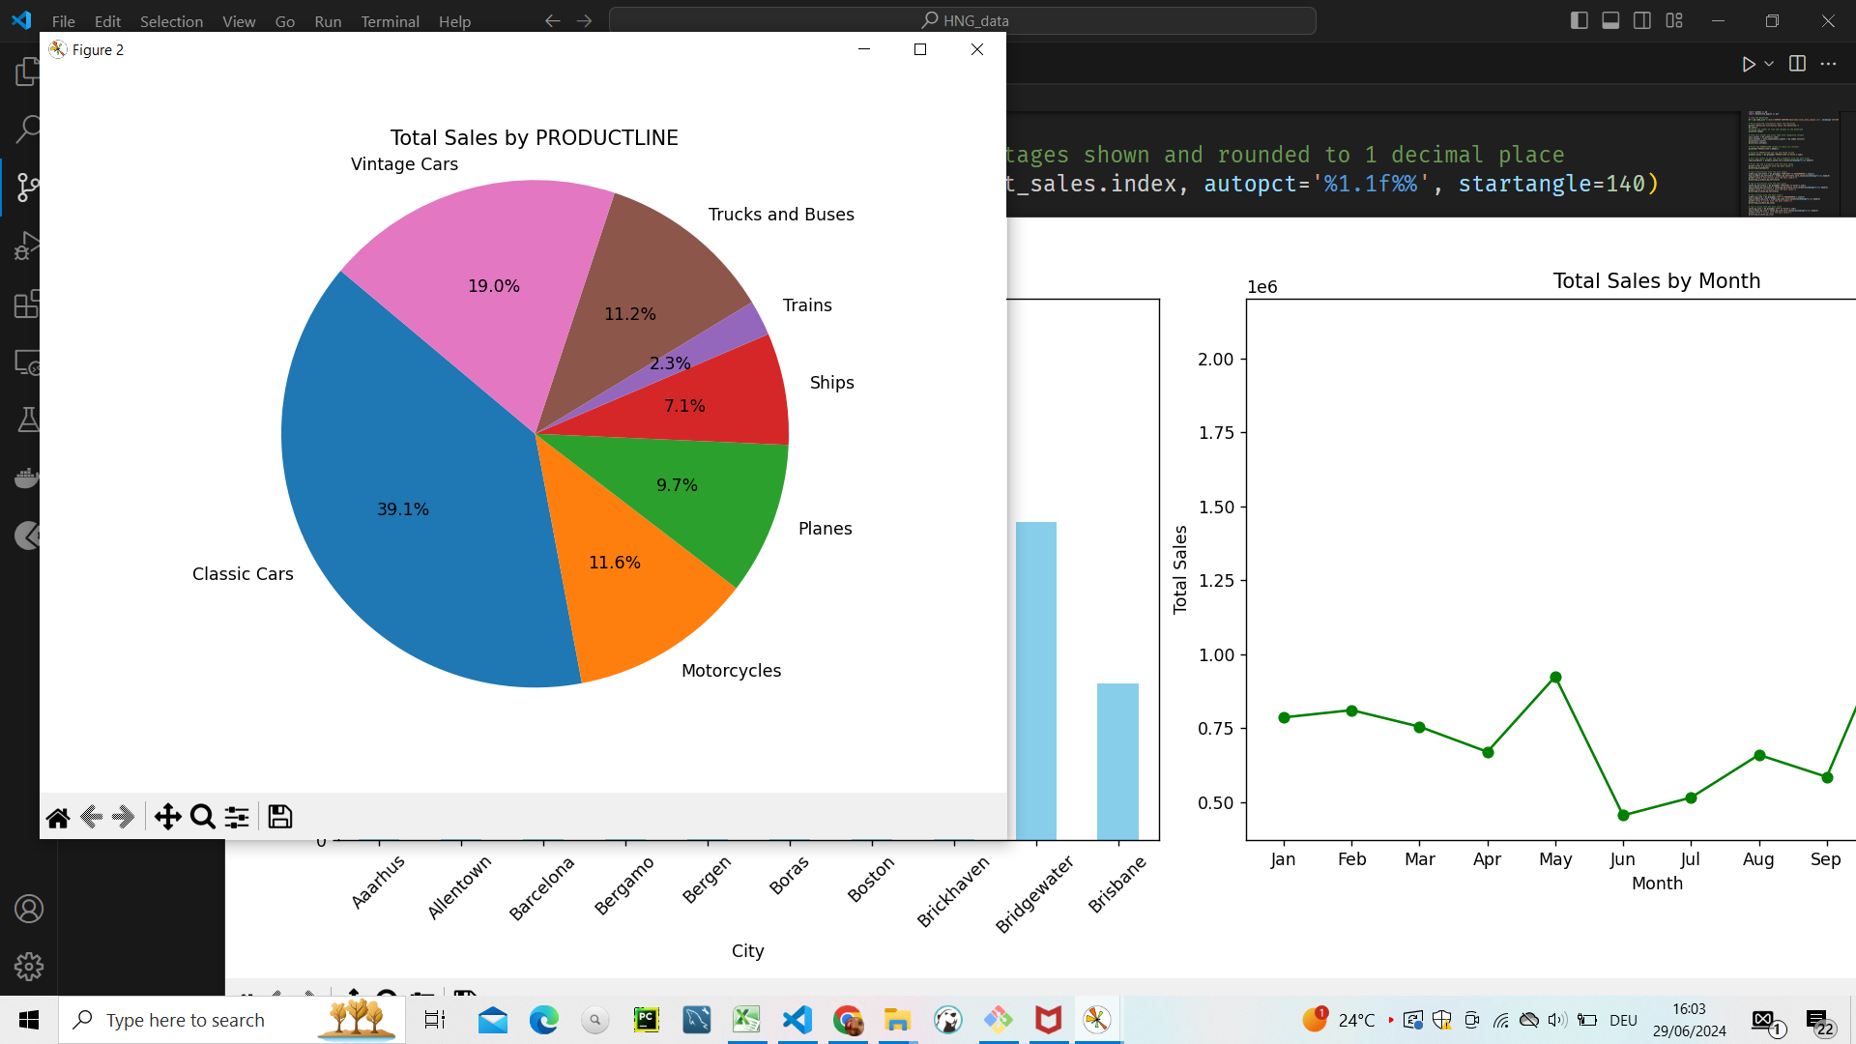Open the editor More Actions ellipsis

click(x=1828, y=64)
